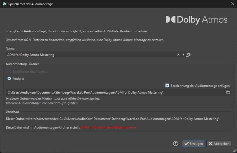Open the Name presets dropdown arrow
This screenshot has width=237, height=153.
point(183,55)
